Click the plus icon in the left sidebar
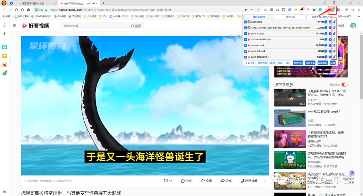 (4, 34)
